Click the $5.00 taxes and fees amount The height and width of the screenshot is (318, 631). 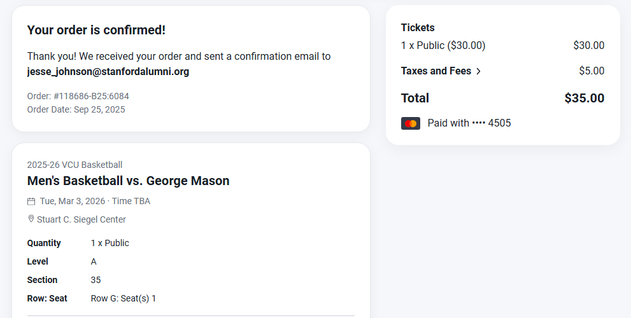pyautogui.click(x=592, y=71)
